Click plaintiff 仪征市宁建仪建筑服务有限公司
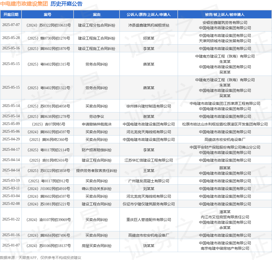 pos(149,204)
